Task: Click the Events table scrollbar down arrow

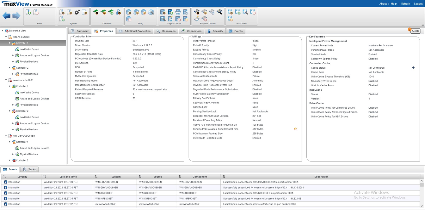Action: 422,206
